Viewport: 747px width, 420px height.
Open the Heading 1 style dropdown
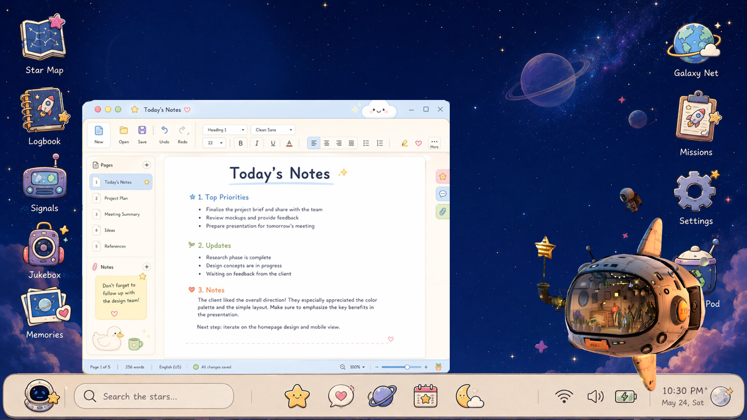225,130
